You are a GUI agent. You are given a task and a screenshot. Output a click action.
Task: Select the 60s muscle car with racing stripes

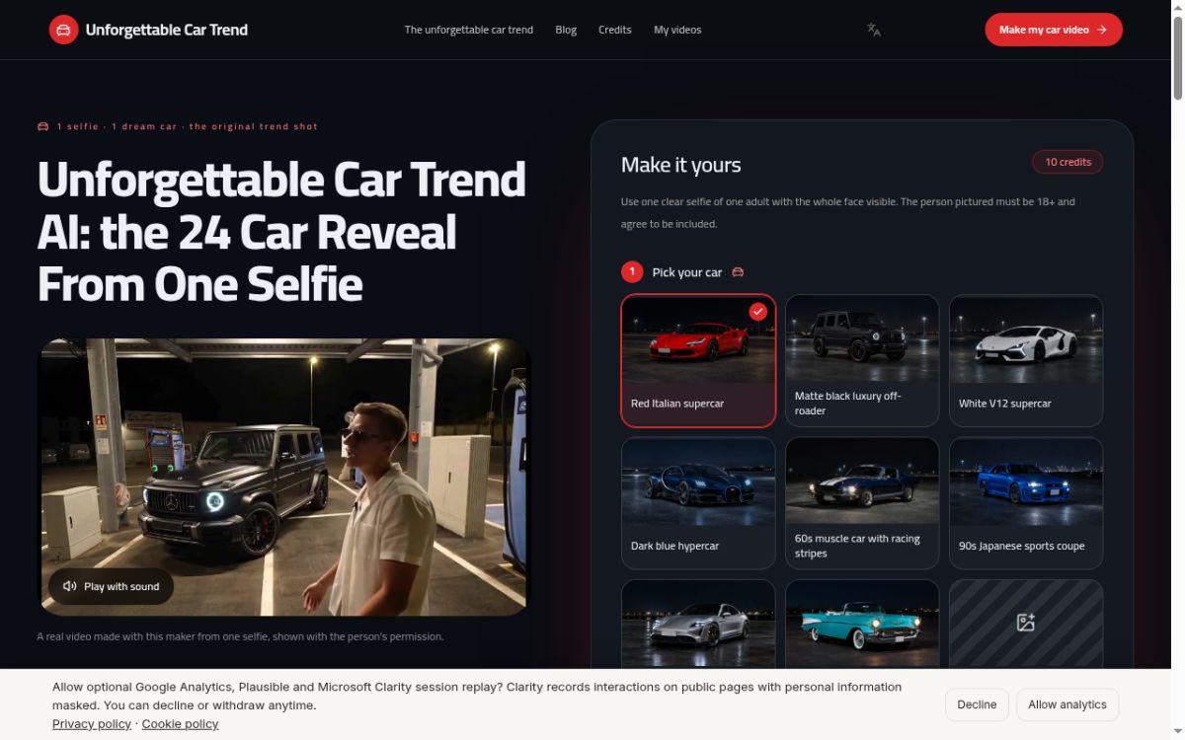(862, 503)
